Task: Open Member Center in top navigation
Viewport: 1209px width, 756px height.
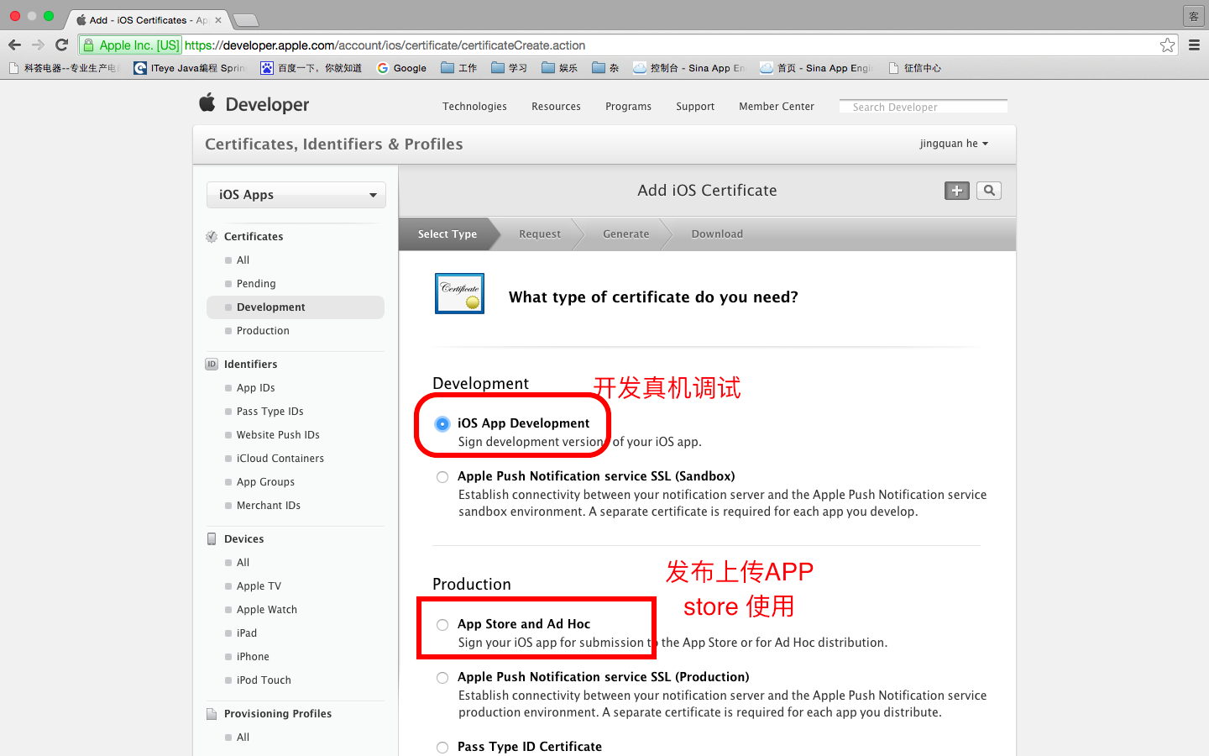Action: (x=777, y=107)
